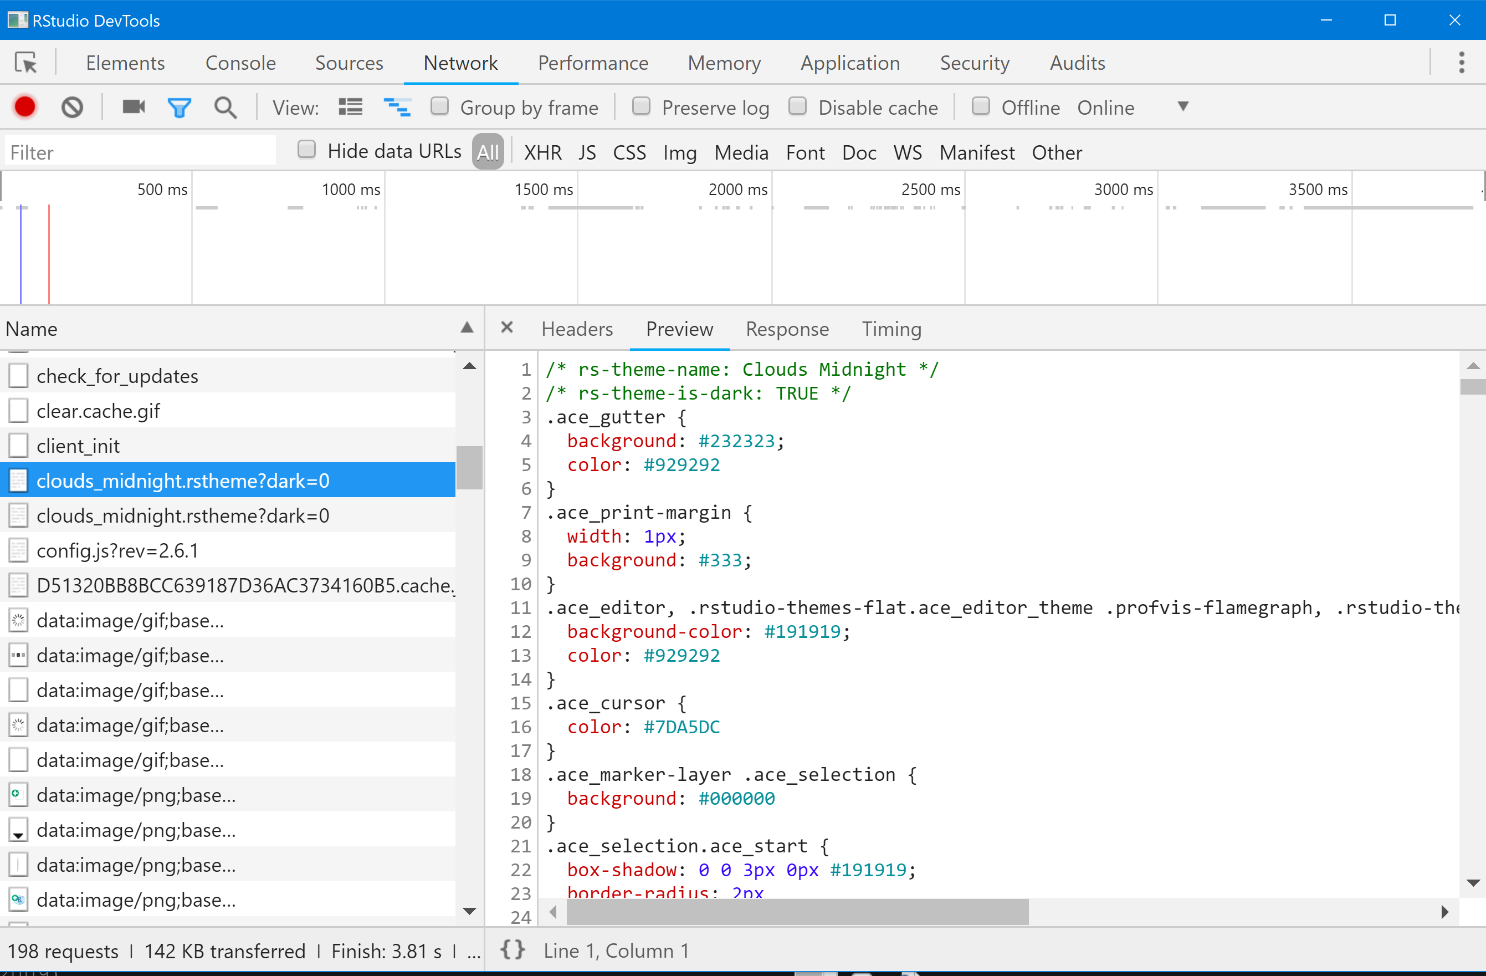
Task: Tick the Hide data URLs checkbox
Action: (306, 150)
